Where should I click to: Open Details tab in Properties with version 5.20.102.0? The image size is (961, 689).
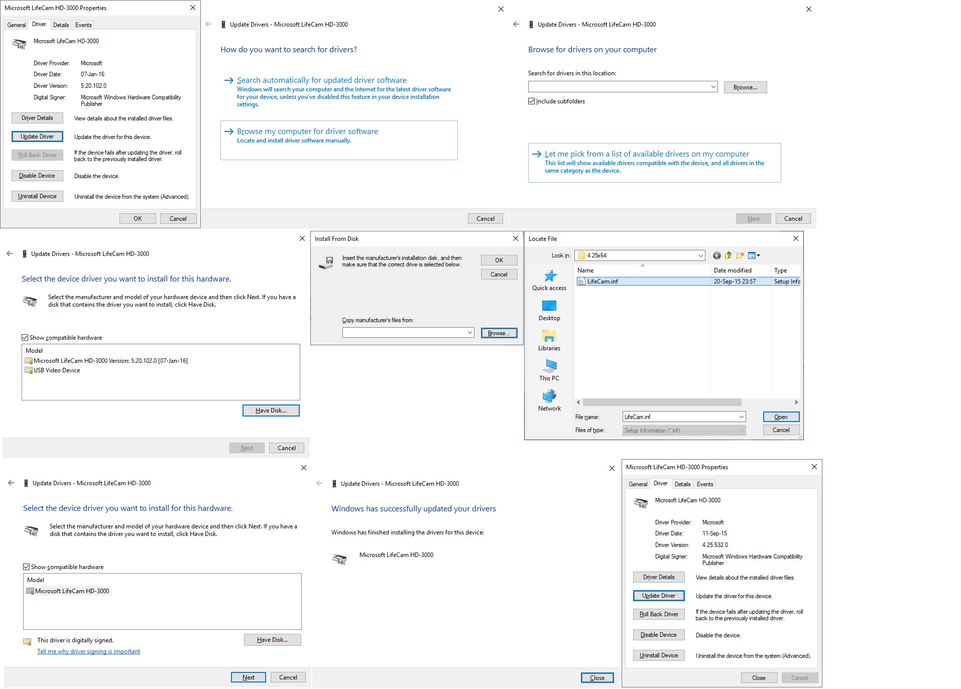pos(61,25)
